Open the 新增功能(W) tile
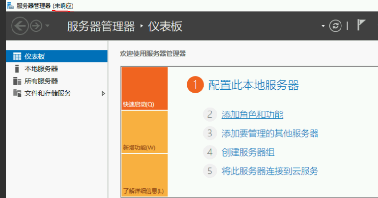This screenshot has height=198, width=378. [145, 132]
